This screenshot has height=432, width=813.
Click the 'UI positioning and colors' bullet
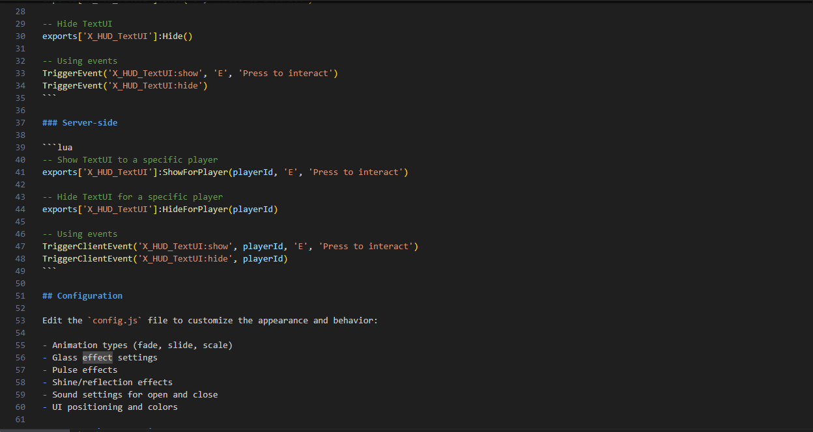coord(110,407)
